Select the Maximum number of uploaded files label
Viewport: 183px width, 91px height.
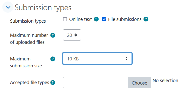(29, 39)
